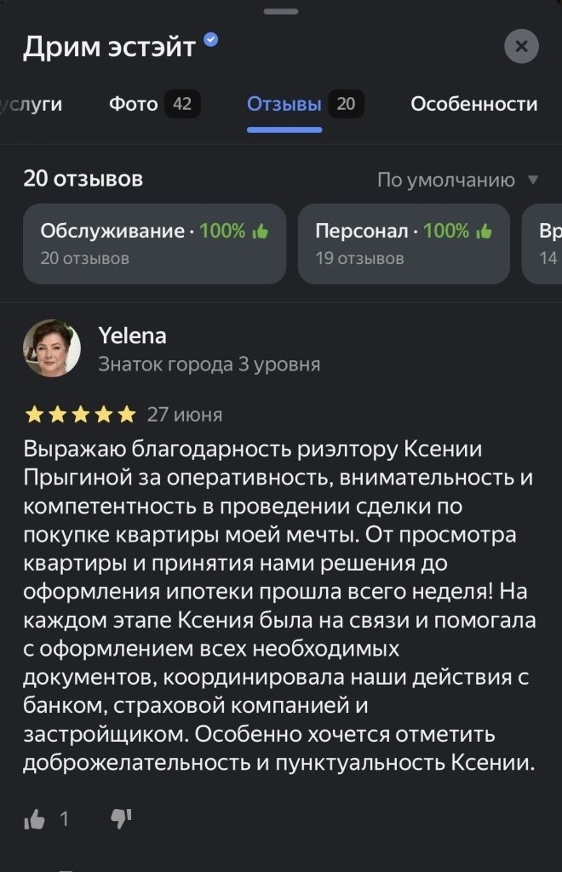Click the fifth star of Yelena's rating
The image size is (562, 872).
(x=126, y=414)
